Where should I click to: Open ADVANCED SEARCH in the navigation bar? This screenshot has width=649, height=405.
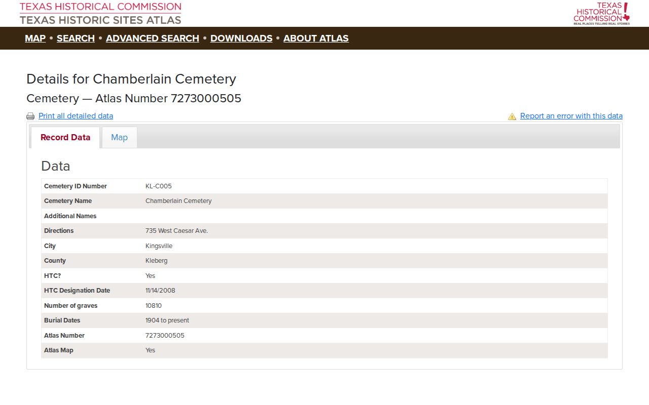click(153, 38)
